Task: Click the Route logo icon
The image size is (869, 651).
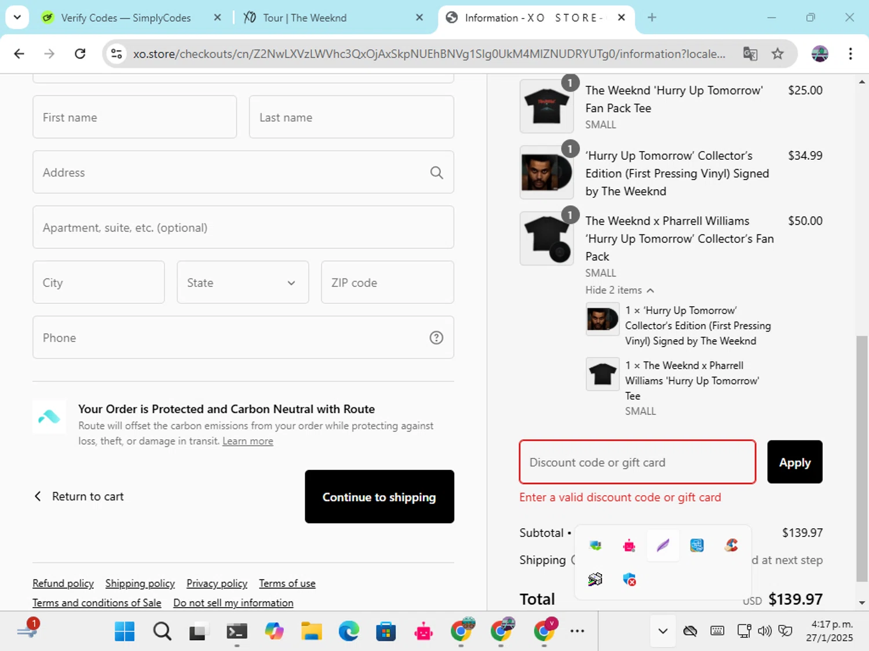Action: [49, 417]
